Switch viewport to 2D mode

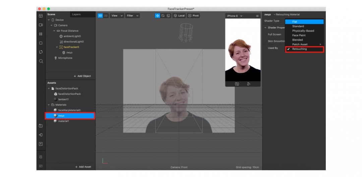(106, 16)
